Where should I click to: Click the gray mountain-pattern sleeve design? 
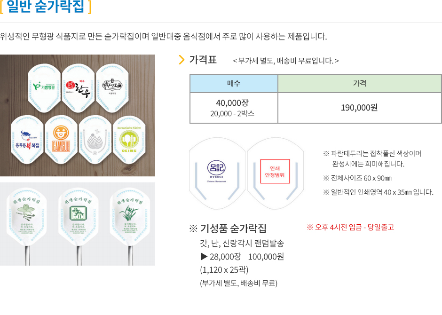click(95, 140)
